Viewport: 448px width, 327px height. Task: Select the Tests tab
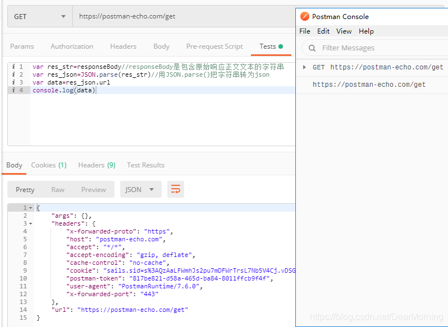(x=271, y=46)
